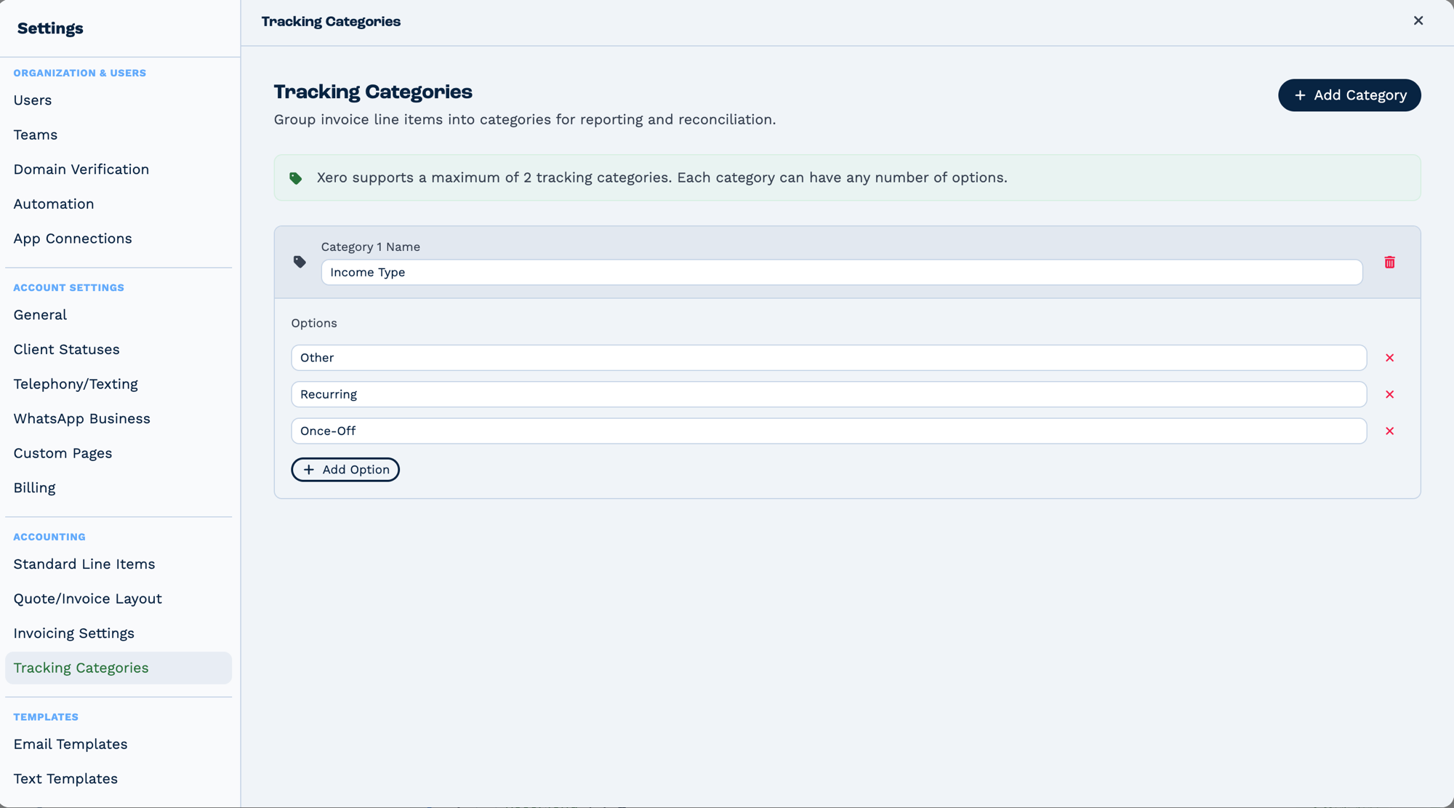The height and width of the screenshot is (808, 1454).
Task: Click the Account Settings section header
Action: coord(69,287)
